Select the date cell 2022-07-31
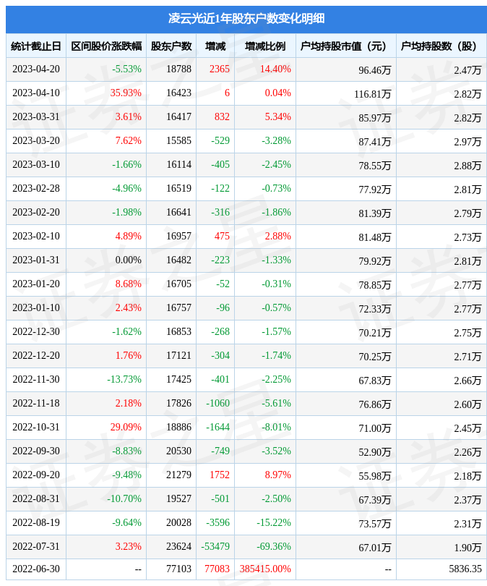 click(36, 547)
